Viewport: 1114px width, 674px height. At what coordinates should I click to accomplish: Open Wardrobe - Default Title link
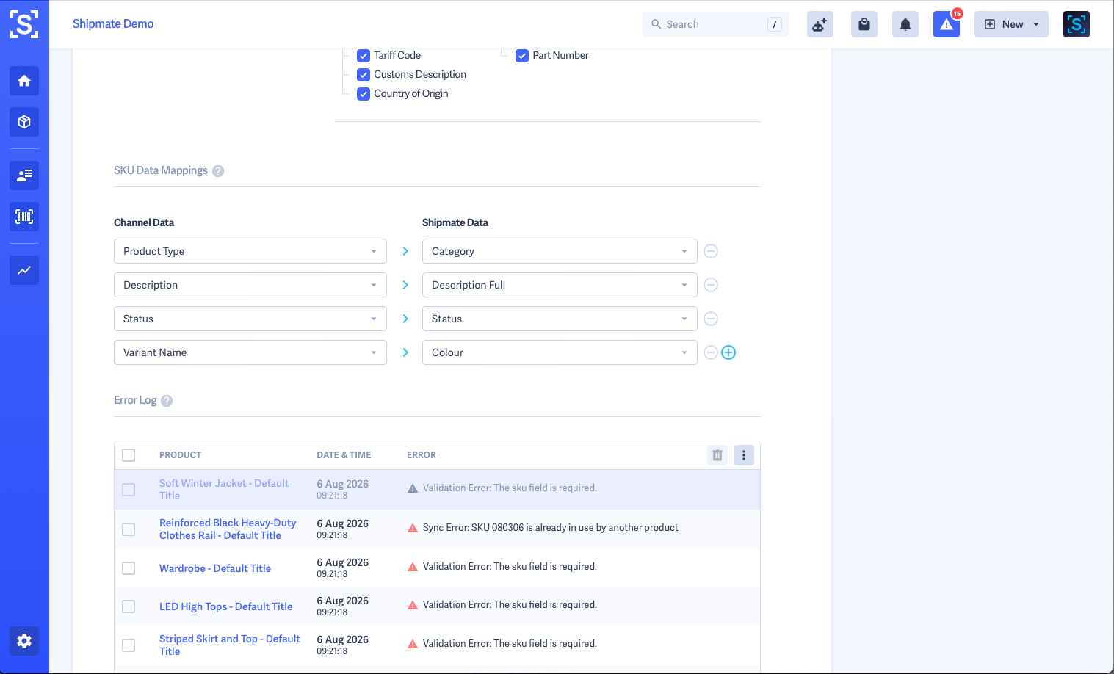(215, 568)
